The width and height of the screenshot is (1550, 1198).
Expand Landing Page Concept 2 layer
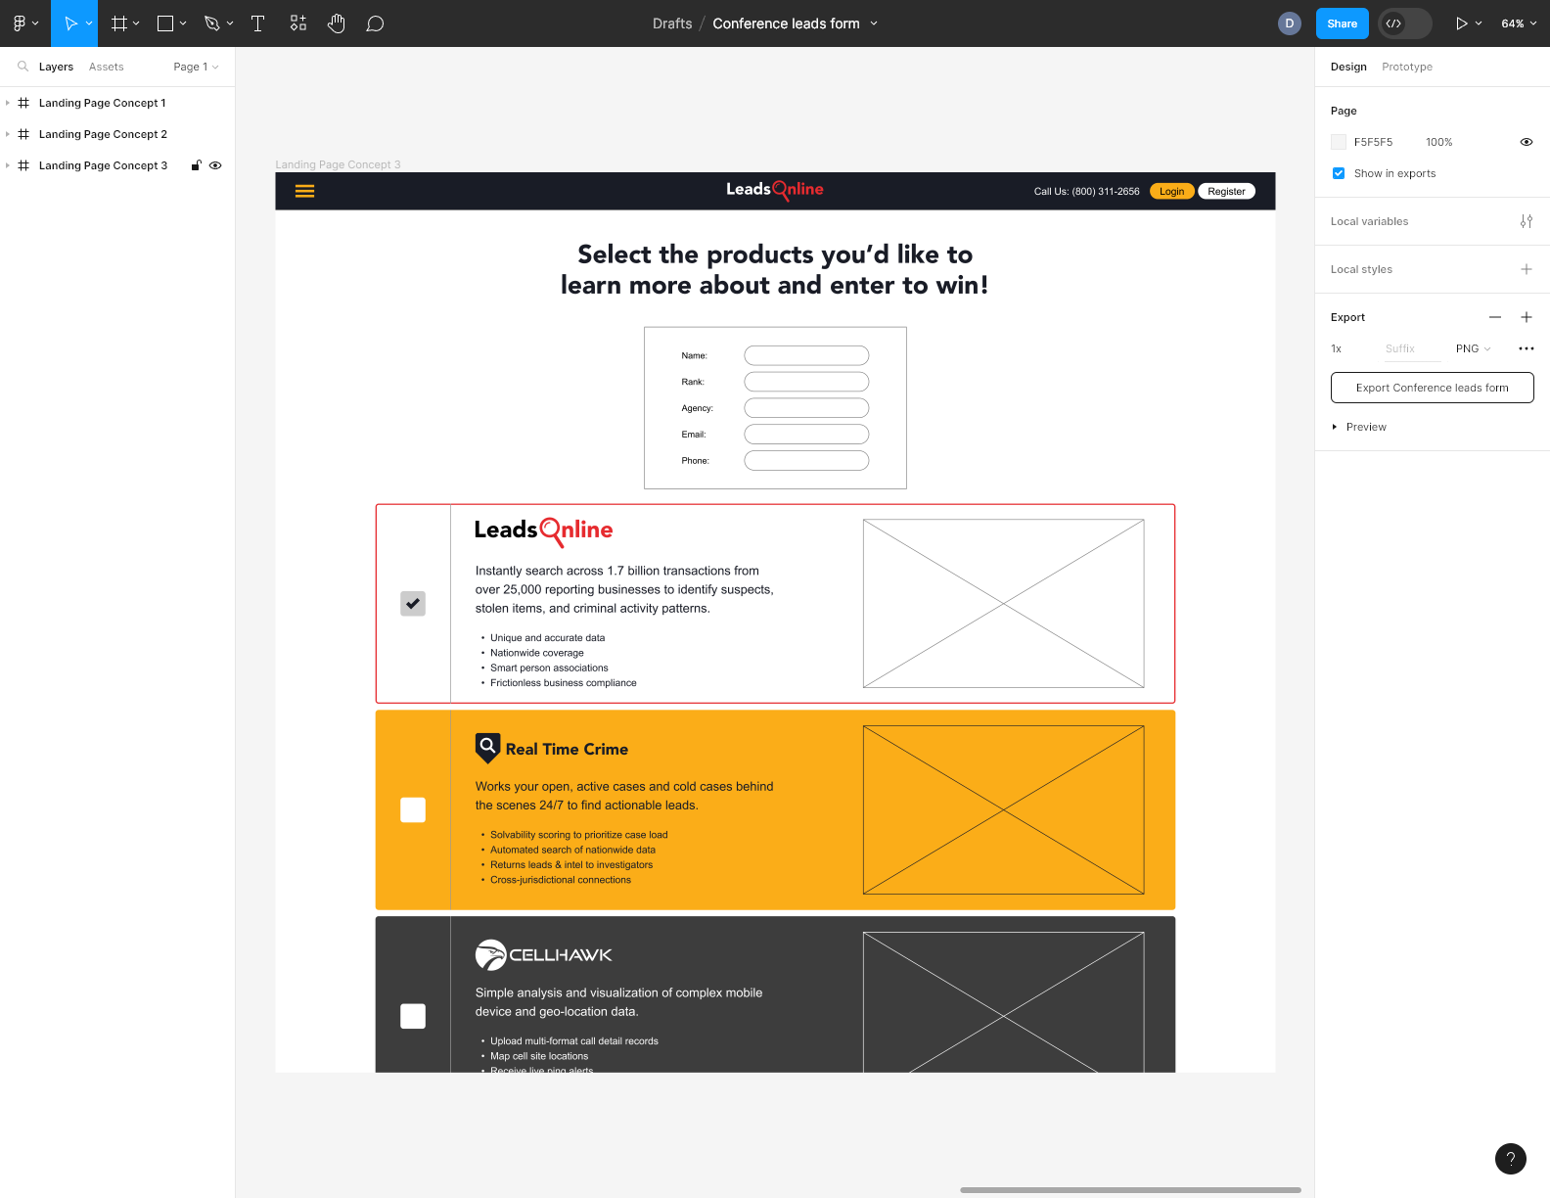click(x=8, y=134)
